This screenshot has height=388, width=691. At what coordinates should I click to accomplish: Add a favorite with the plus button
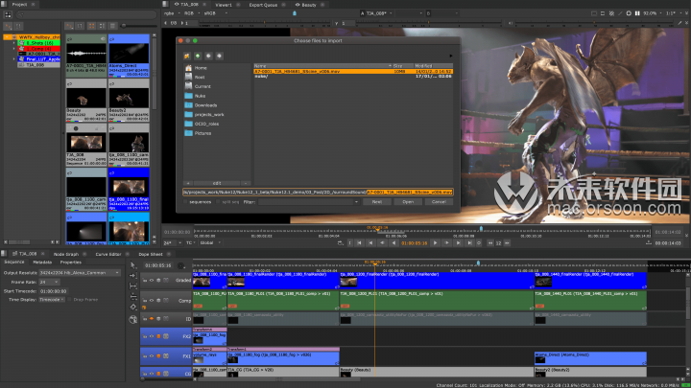point(188,183)
